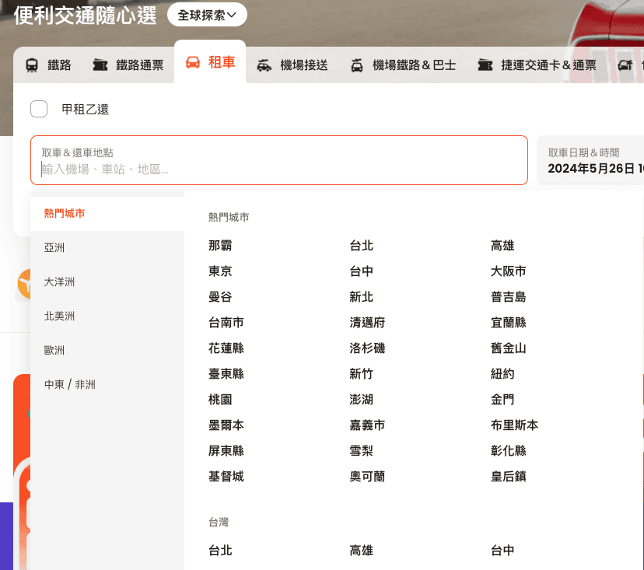Click the airport rail & bus icon

pos(357,65)
